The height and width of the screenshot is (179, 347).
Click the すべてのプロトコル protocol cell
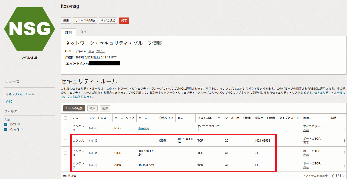[x=209, y=128]
